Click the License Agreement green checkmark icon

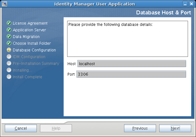click(x=9, y=23)
